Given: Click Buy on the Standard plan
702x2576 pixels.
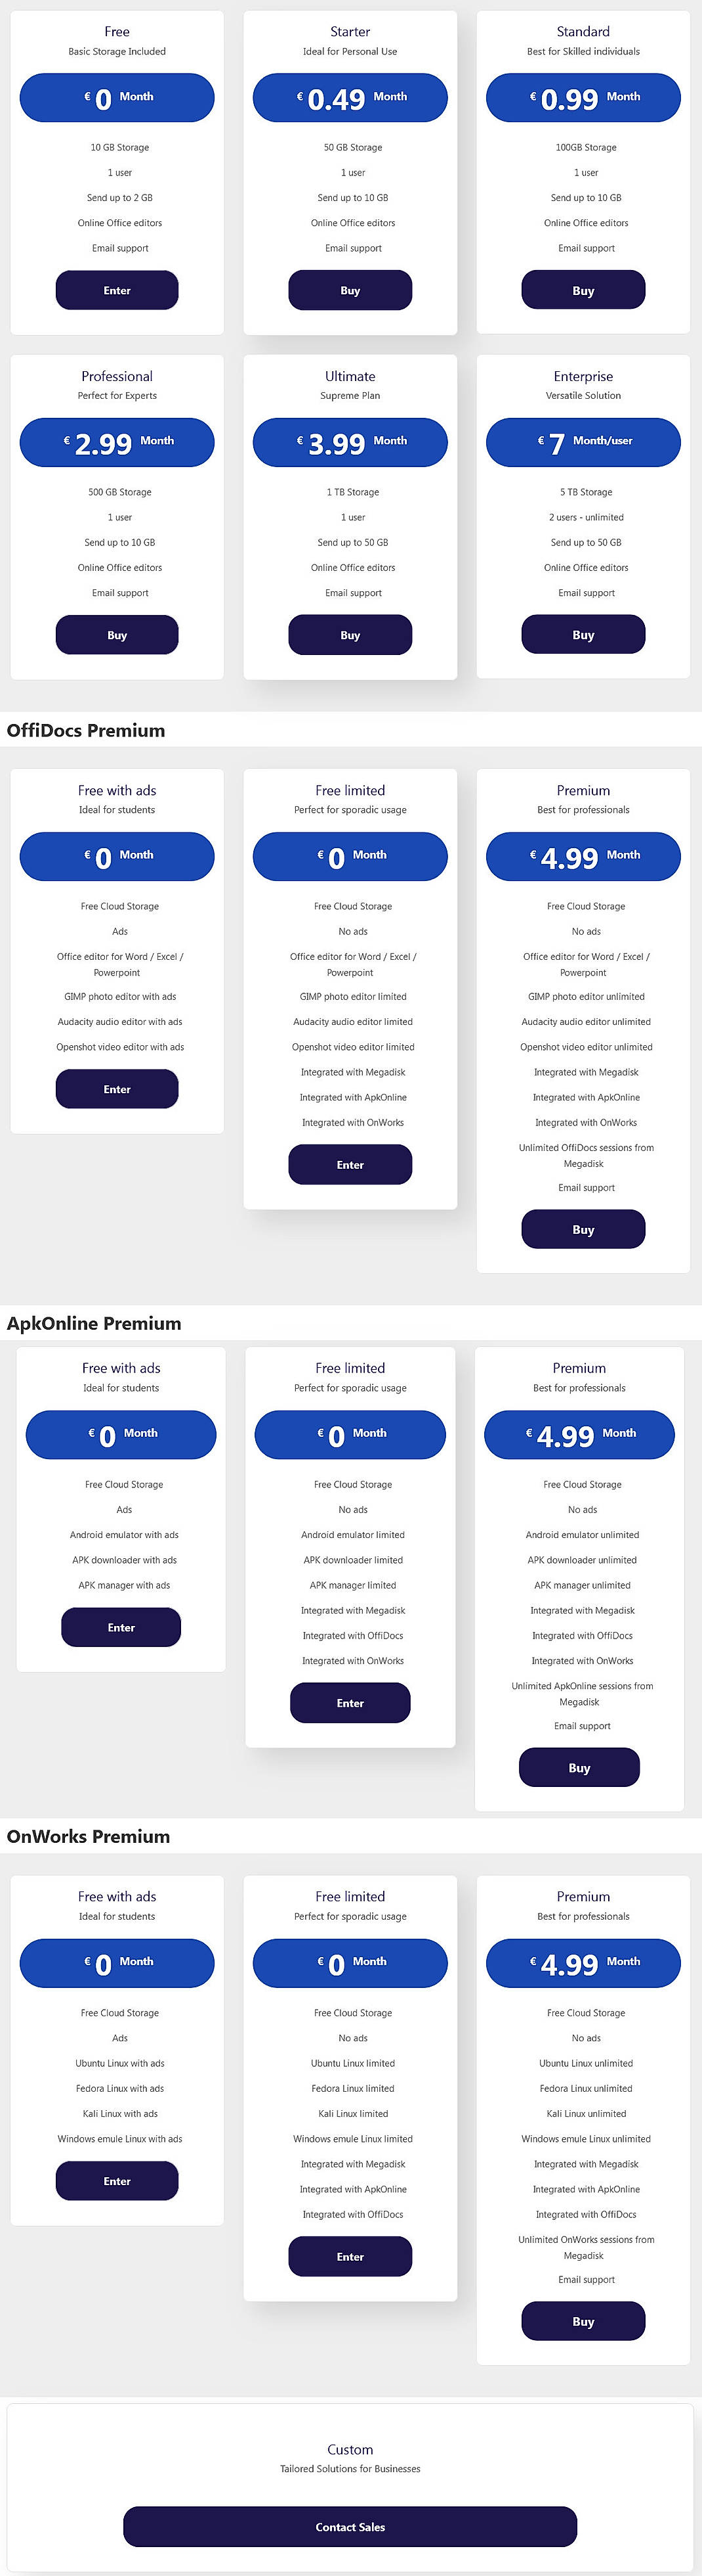Looking at the screenshot, I should (x=583, y=290).
